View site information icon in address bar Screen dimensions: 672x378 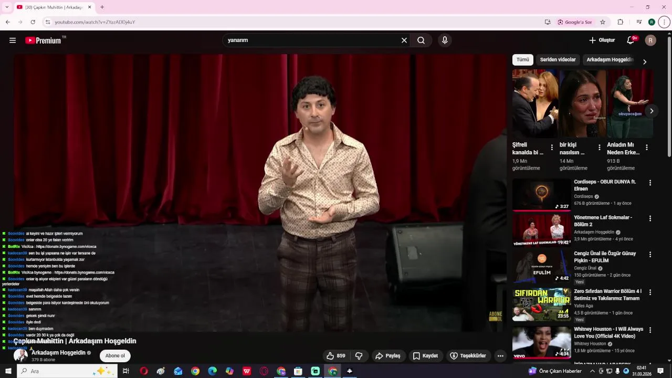48,22
